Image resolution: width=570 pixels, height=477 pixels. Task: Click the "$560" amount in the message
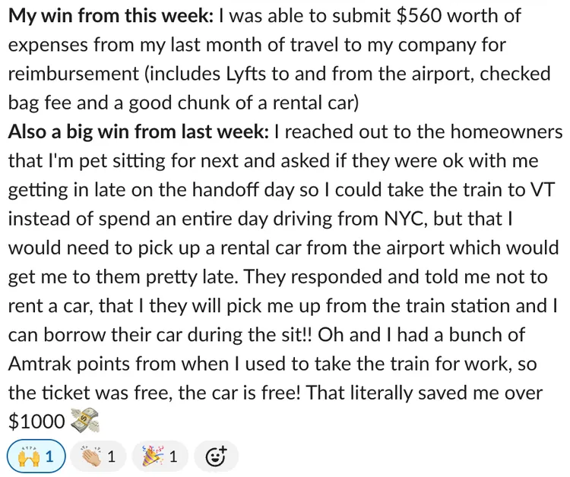(419, 16)
